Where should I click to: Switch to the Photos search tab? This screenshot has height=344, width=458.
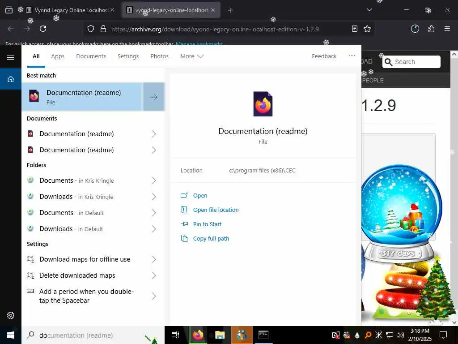[160, 56]
